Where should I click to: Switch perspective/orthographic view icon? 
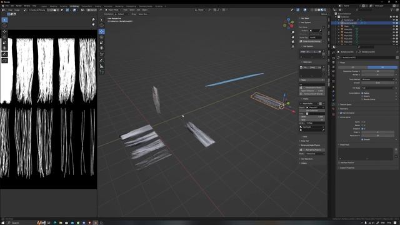(293, 46)
